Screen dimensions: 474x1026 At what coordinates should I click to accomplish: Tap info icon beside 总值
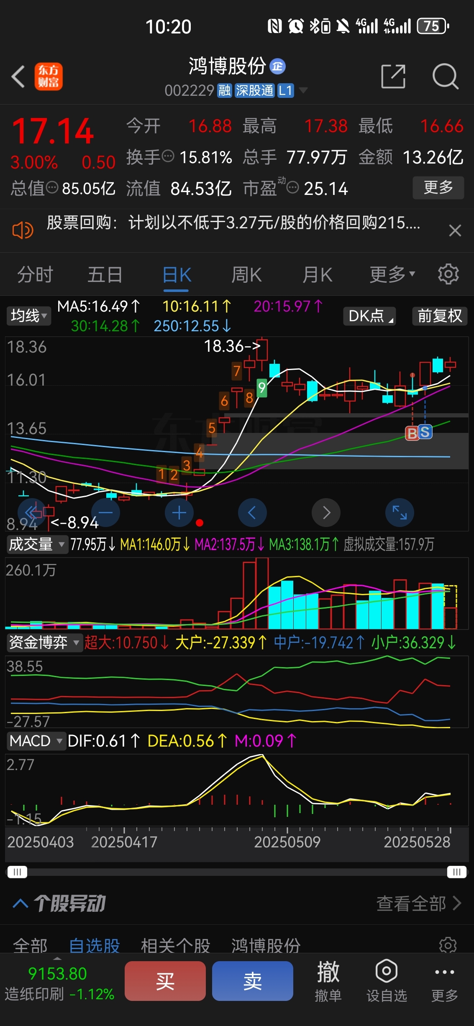52,187
